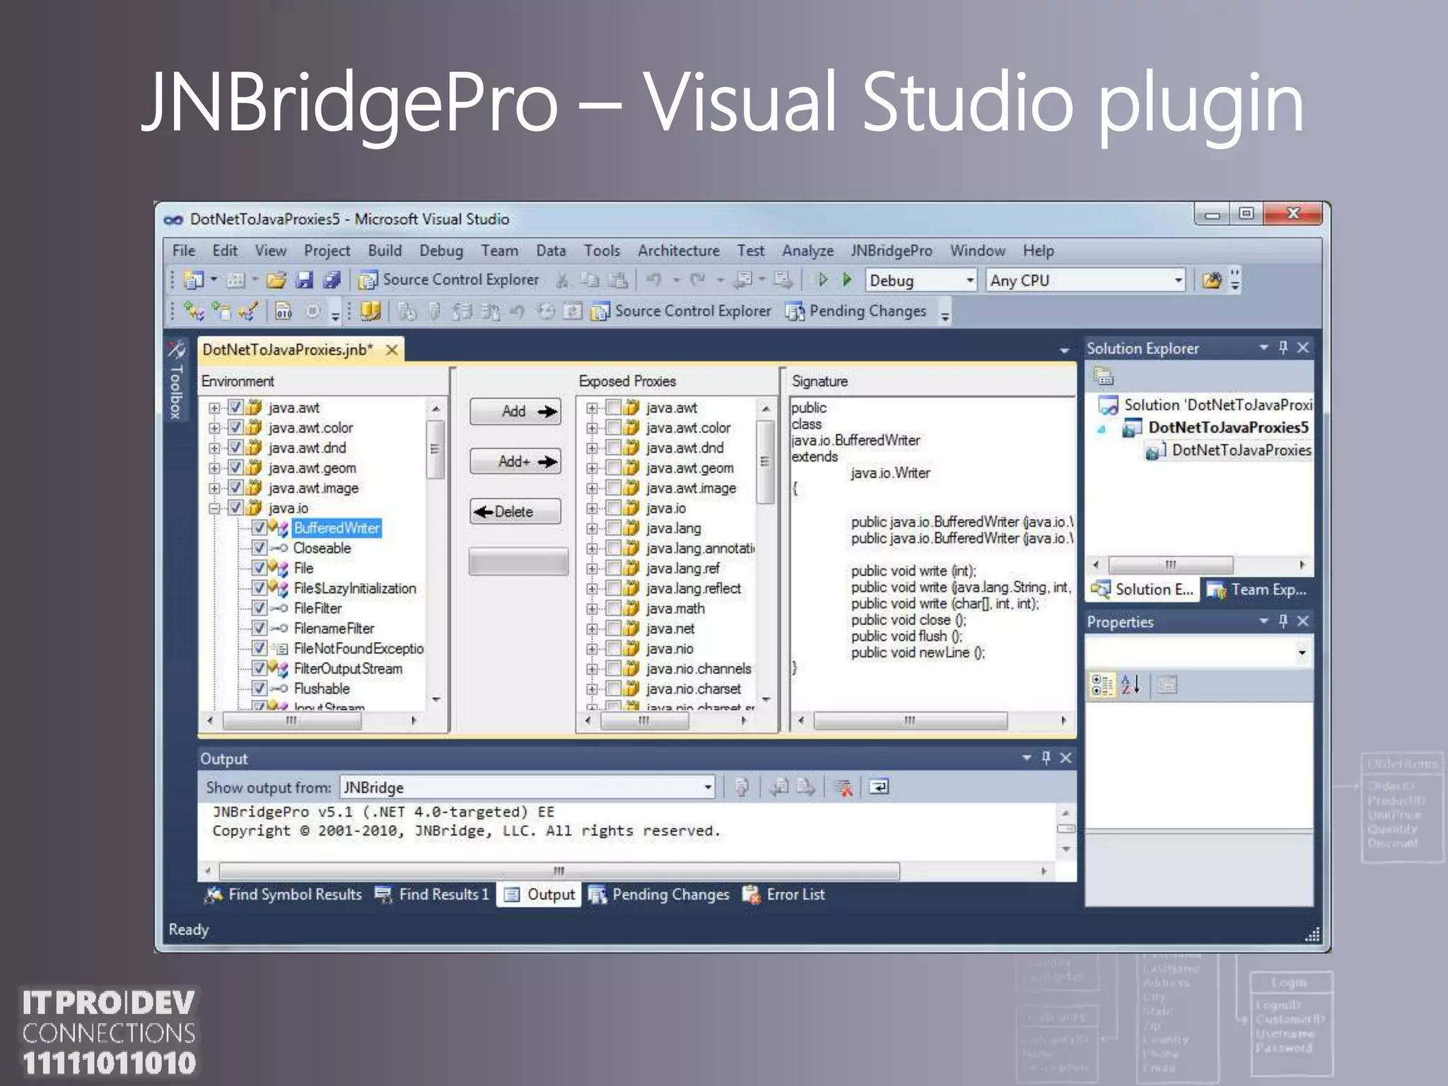
Task: Select FilterOutputStream in Environment tree
Action: click(347, 668)
